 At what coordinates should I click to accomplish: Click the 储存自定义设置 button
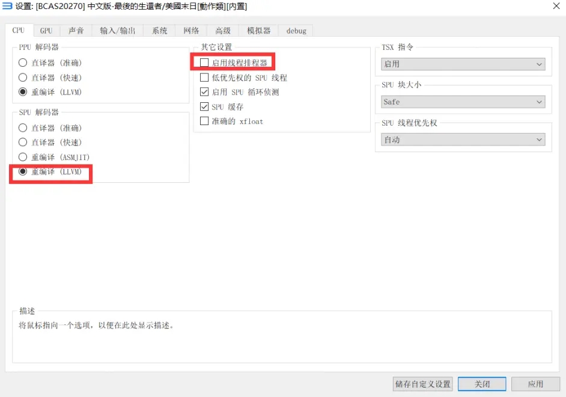[x=422, y=384]
